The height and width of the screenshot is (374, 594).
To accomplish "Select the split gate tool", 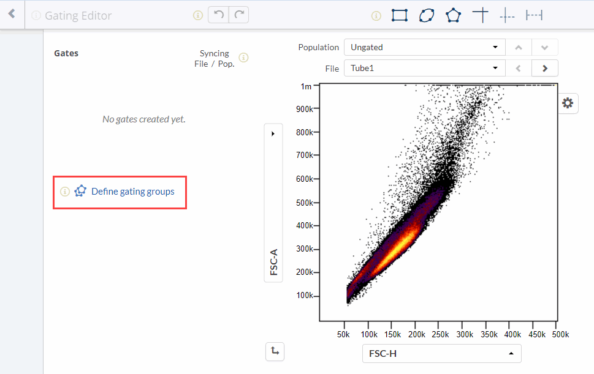I will (507, 16).
